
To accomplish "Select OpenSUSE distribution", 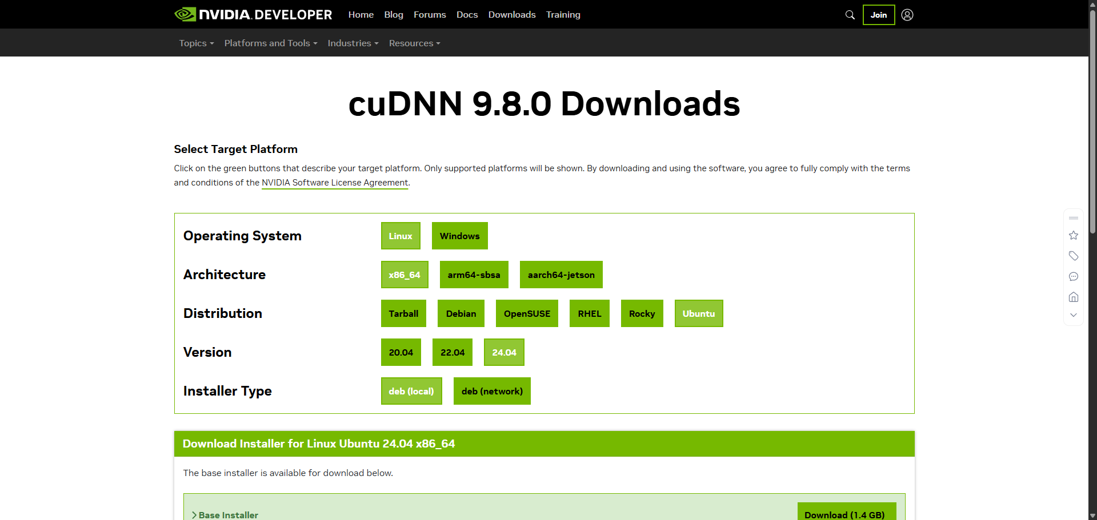I will (527, 313).
